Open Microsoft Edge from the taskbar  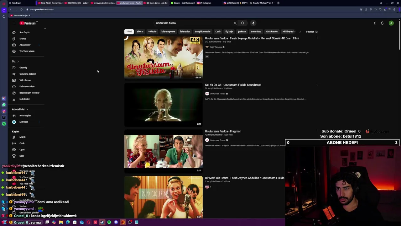(x=68, y=222)
